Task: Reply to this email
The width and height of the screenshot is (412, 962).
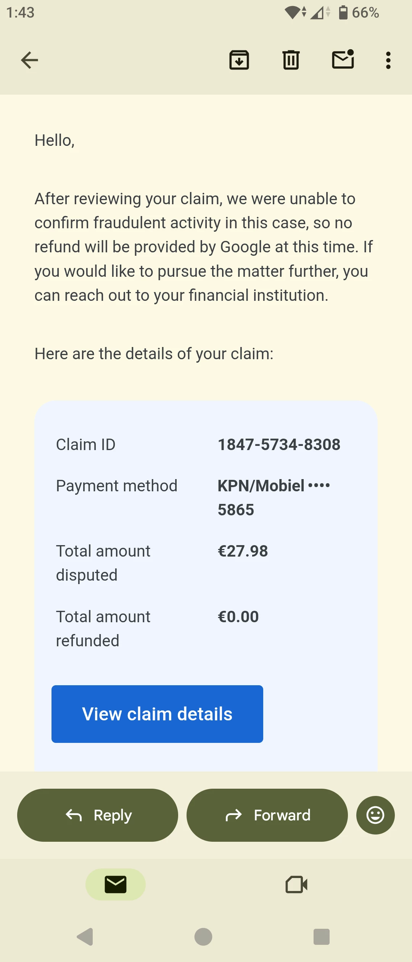Action: point(98,815)
